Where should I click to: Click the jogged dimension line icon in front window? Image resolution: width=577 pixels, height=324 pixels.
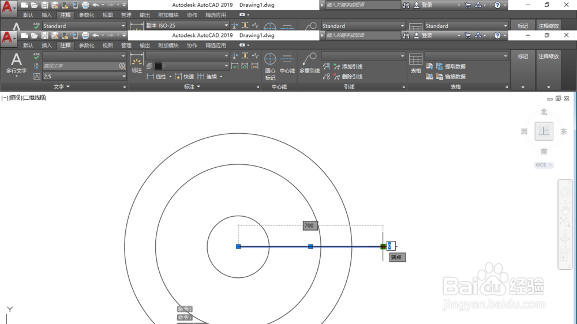coord(255,56)
